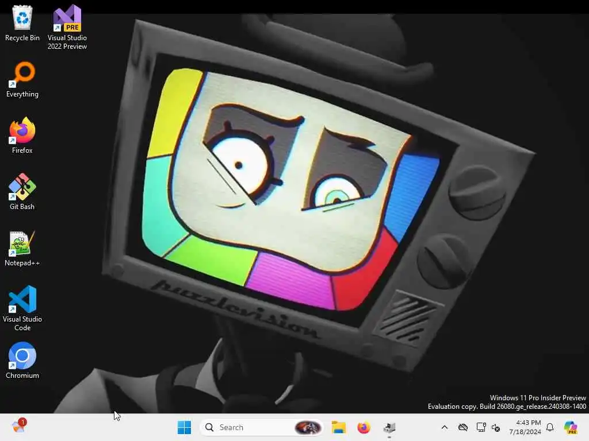Select the Visual Studio Code shortcut

click(x=22, y=308)
